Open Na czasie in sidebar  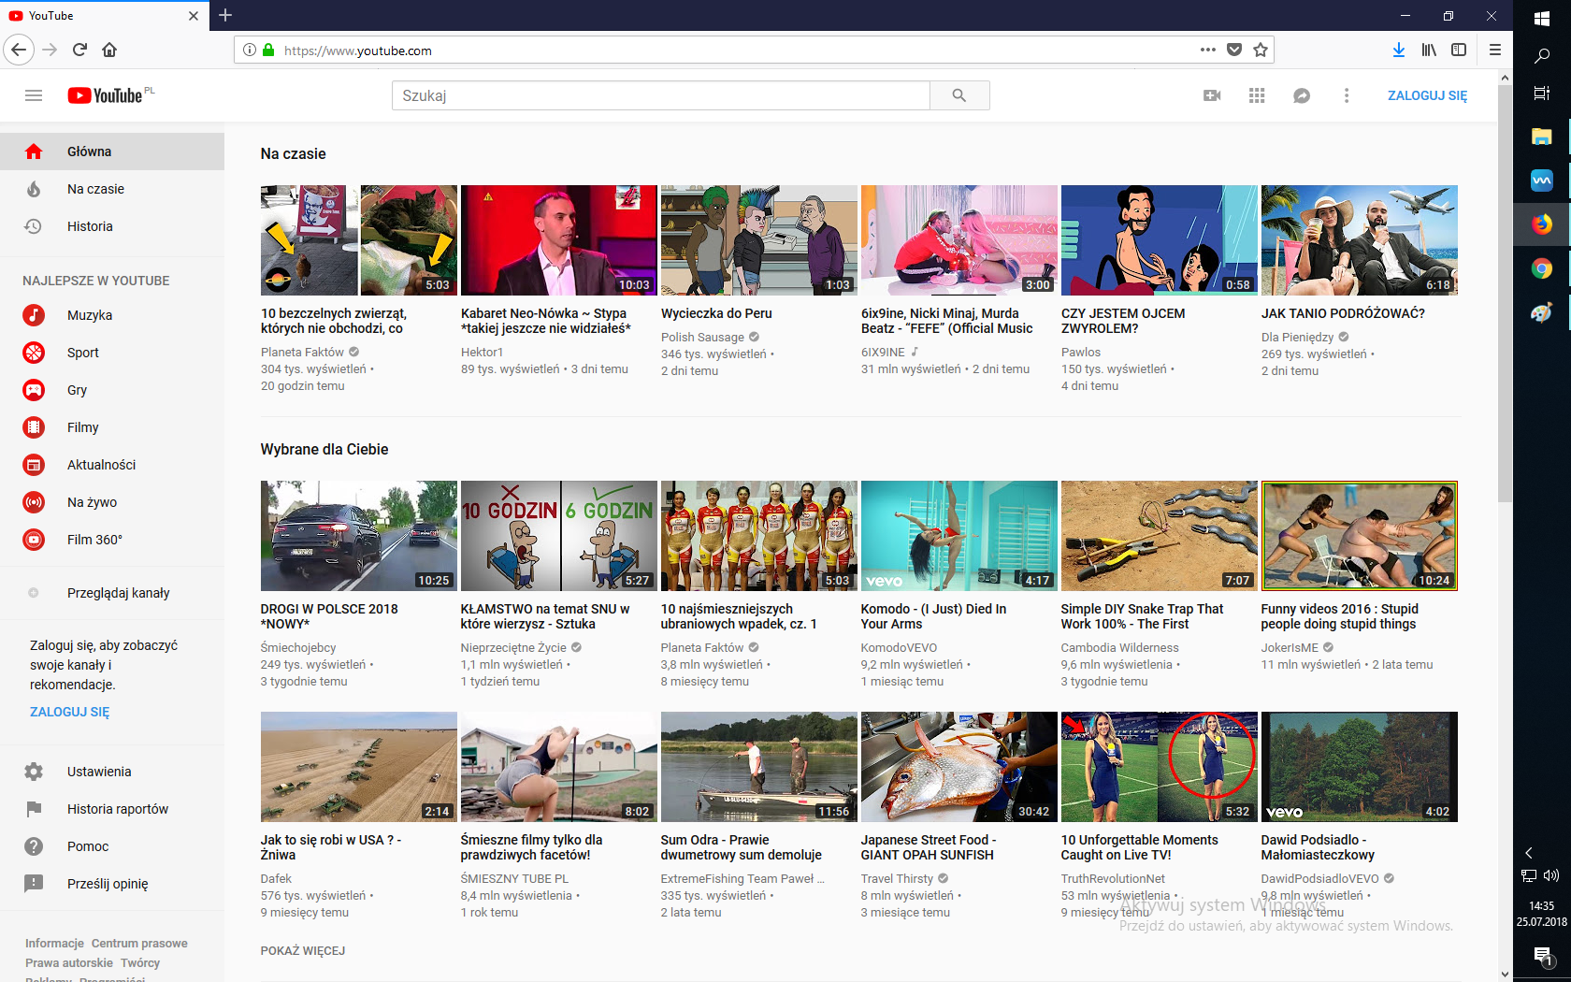112,189
